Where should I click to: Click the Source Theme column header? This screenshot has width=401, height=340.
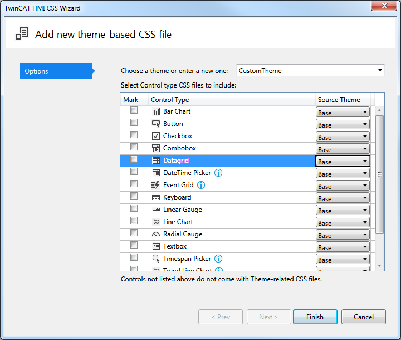coord(343,99)
